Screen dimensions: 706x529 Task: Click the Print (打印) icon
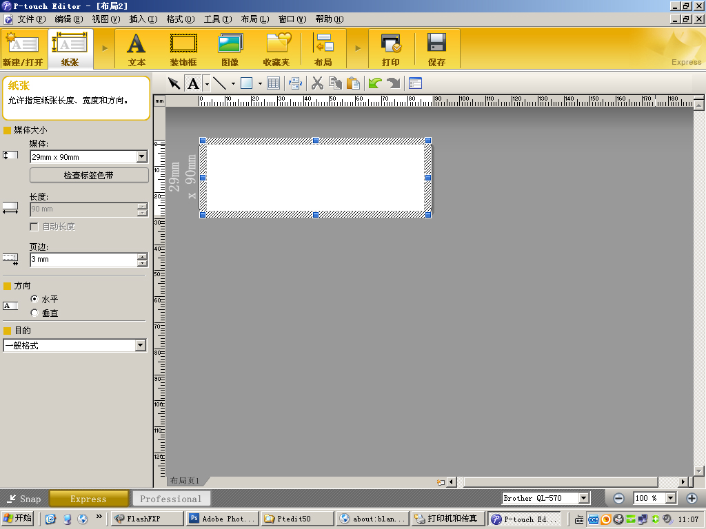point(391,45)
